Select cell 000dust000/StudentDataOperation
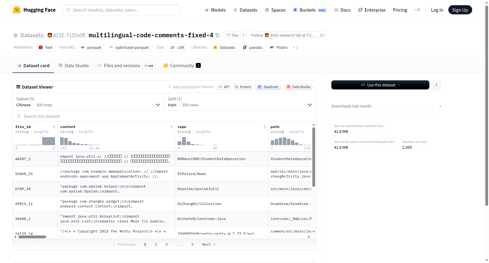Image resolution: width=489 pixels, height=263 pixels. point(221,159)
